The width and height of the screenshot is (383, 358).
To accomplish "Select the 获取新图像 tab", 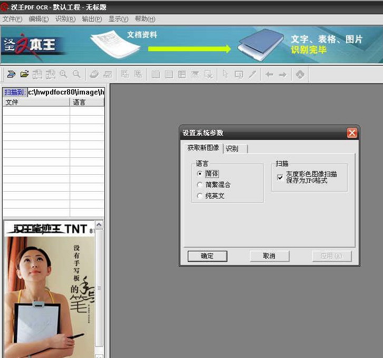I will [203, 148].
